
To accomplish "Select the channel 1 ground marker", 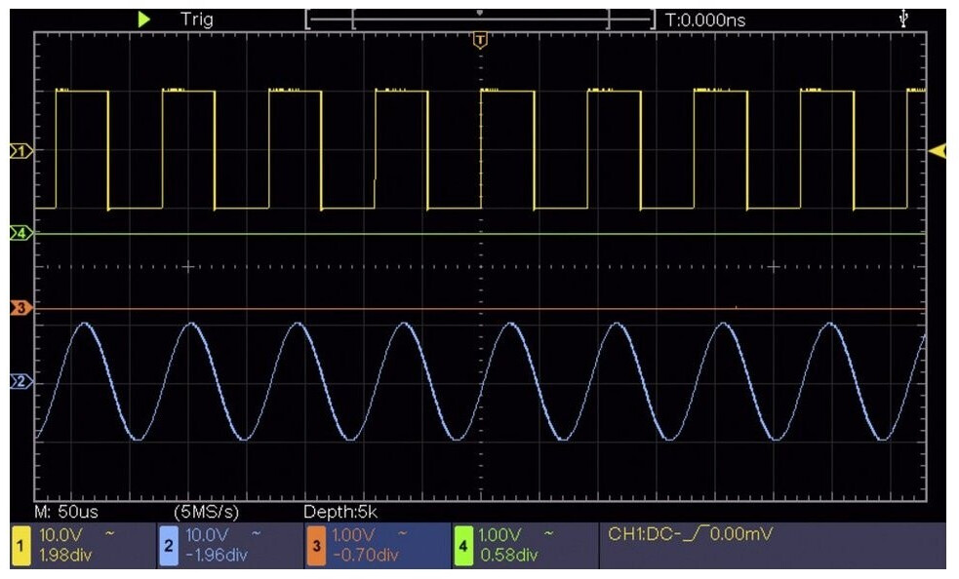I will tap(20, 151).
